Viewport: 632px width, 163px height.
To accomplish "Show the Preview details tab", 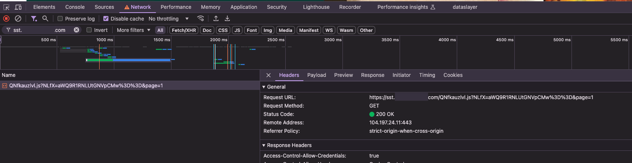I will (343, 75).
